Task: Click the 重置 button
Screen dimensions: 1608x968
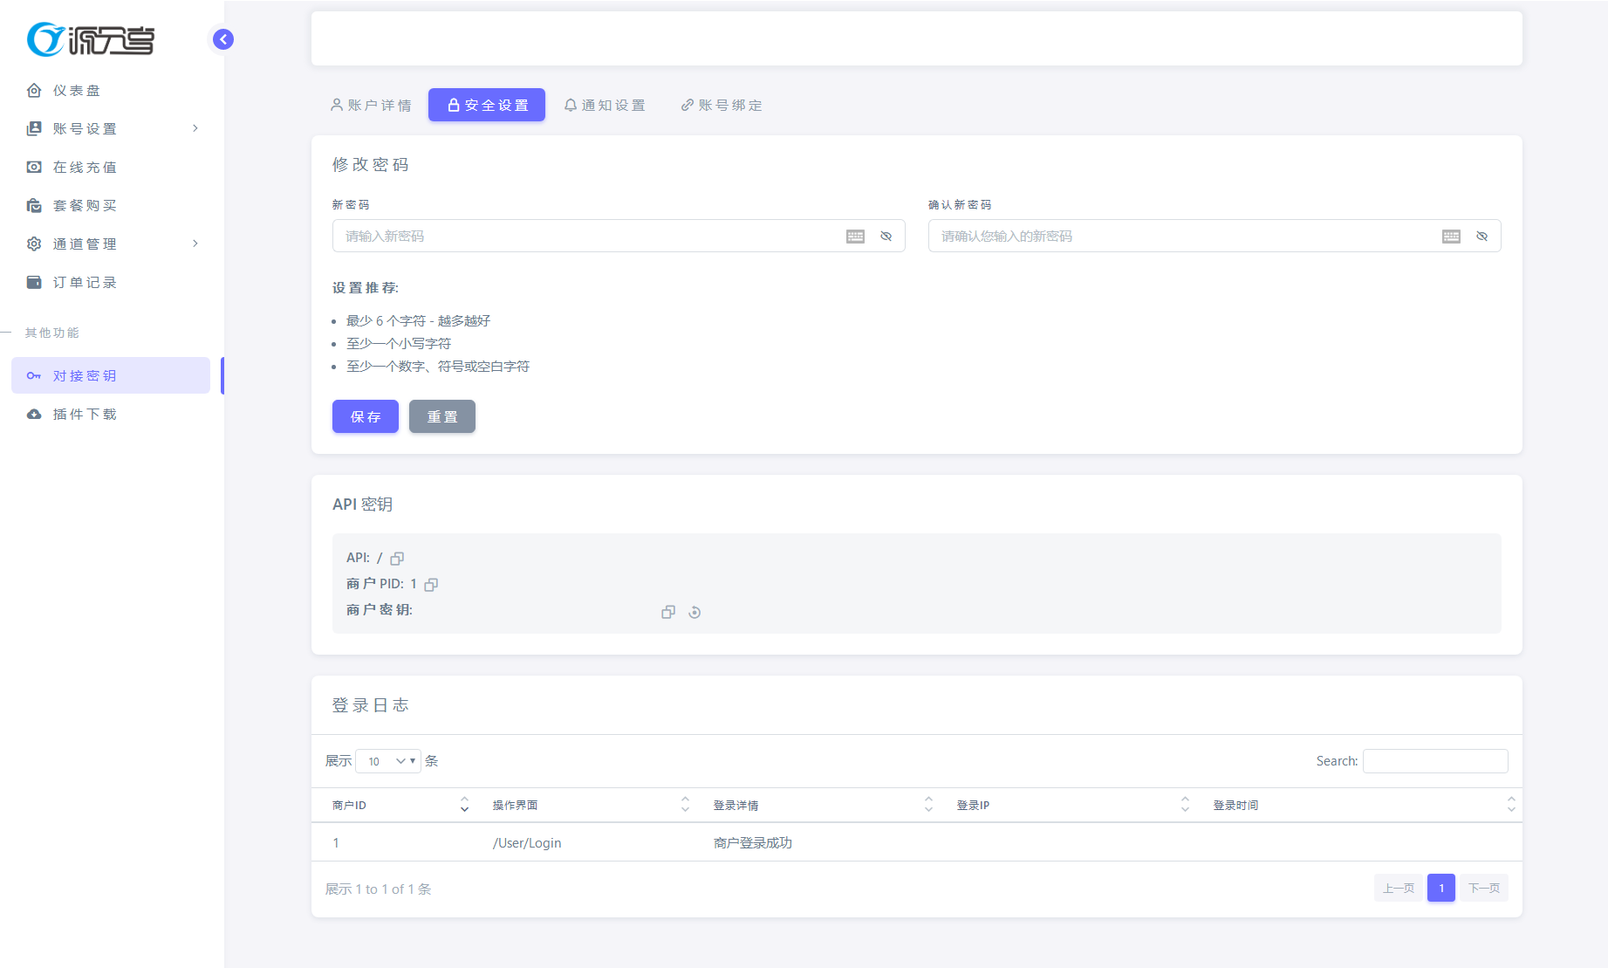Action: click(441, 417)
